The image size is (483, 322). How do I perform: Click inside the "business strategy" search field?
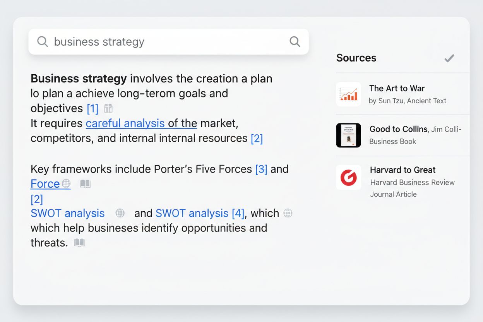pyautogui.click(x=166, y=41)
